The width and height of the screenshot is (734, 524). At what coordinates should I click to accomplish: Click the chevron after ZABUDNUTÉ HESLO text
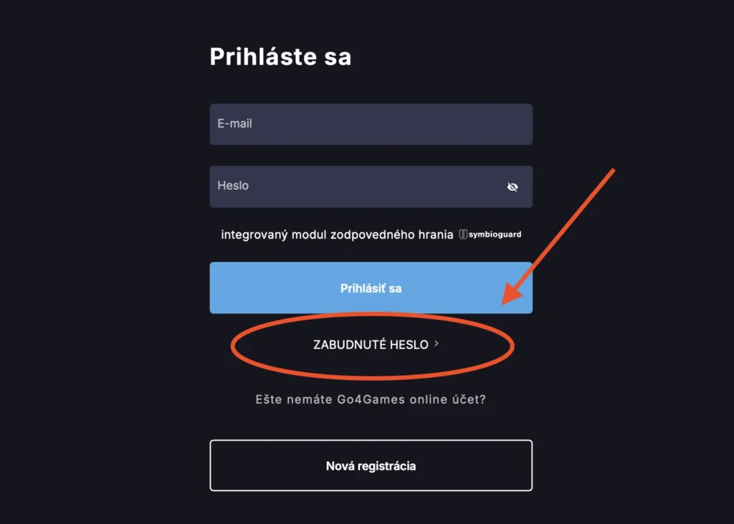point(437,344)
